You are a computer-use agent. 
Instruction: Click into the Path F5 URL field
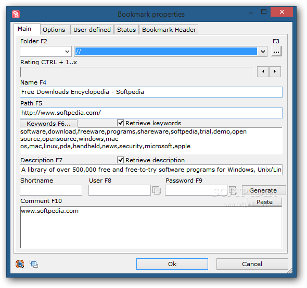(x=151, y=113)
